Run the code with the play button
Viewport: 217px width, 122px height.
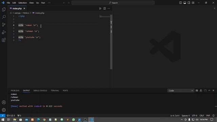tap(100, 8)
